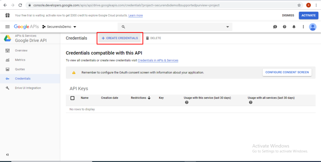The width and height of the screenshot is (321, 162).
Task: Click the Drive UI Integration wrench icon
Action: coord(8,88)
